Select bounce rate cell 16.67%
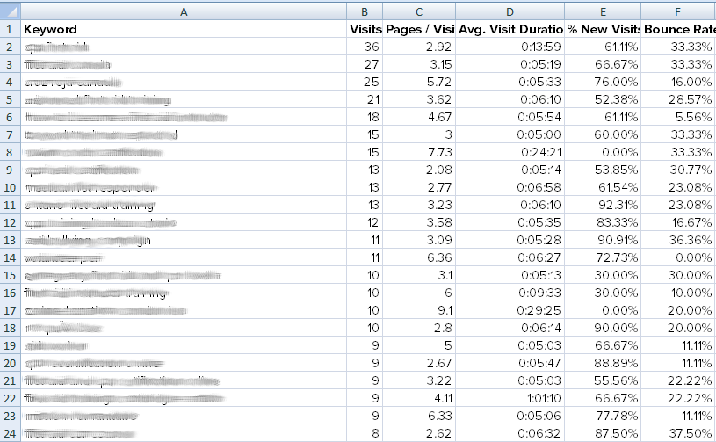716x442 pixels. coord(678,222)
